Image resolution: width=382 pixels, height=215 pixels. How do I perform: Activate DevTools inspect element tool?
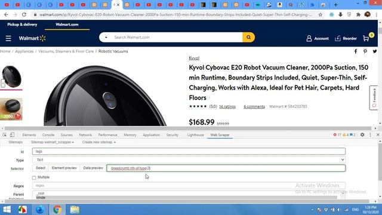(5, 135)
